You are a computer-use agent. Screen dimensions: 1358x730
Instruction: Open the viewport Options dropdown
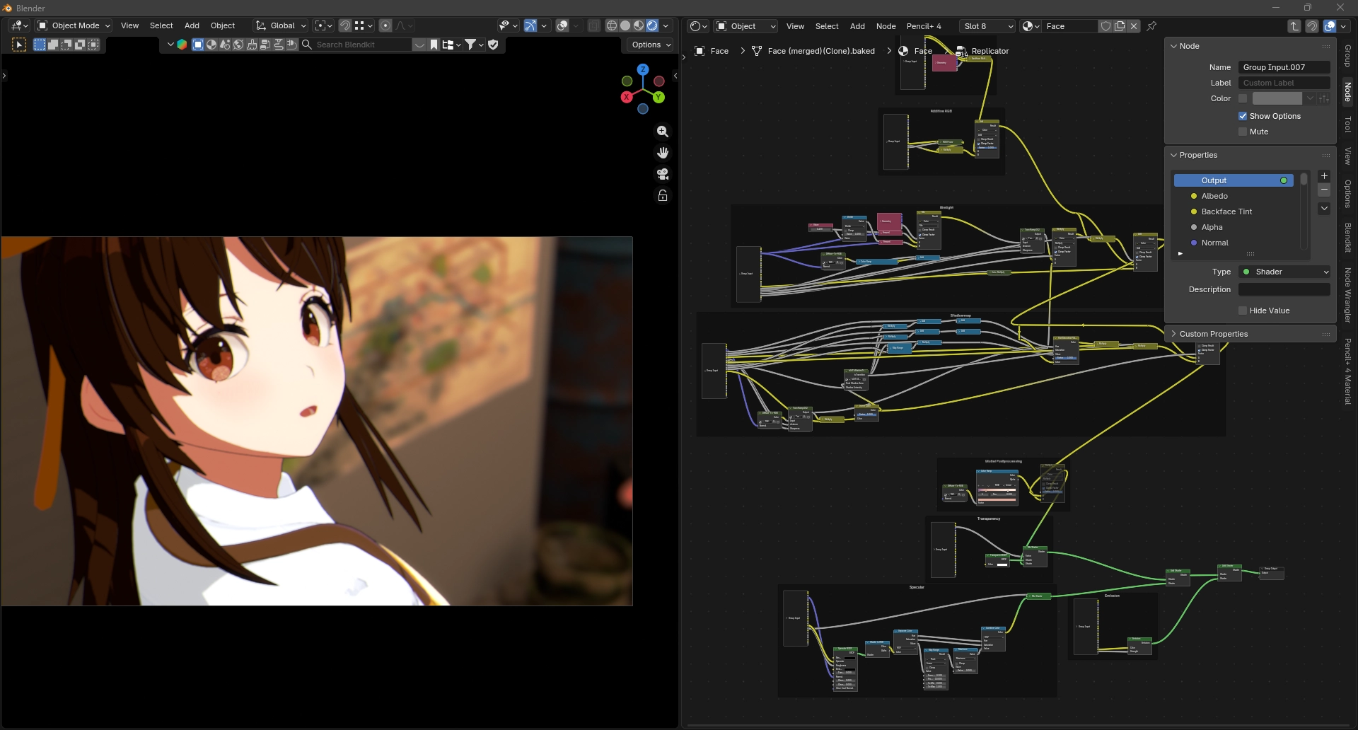[x=651, y=45]
